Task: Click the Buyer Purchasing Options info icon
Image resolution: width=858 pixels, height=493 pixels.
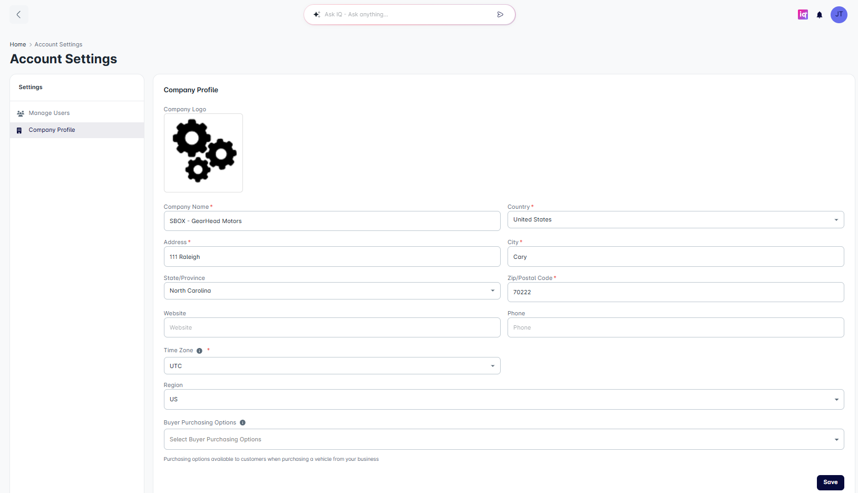Action: click(242, 423)
